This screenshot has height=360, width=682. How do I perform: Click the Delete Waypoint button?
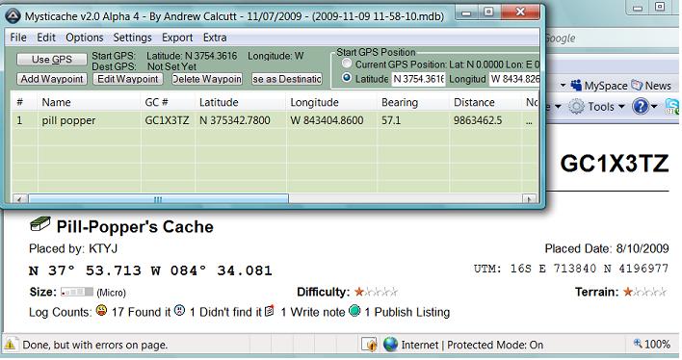(x=207, y=79)
